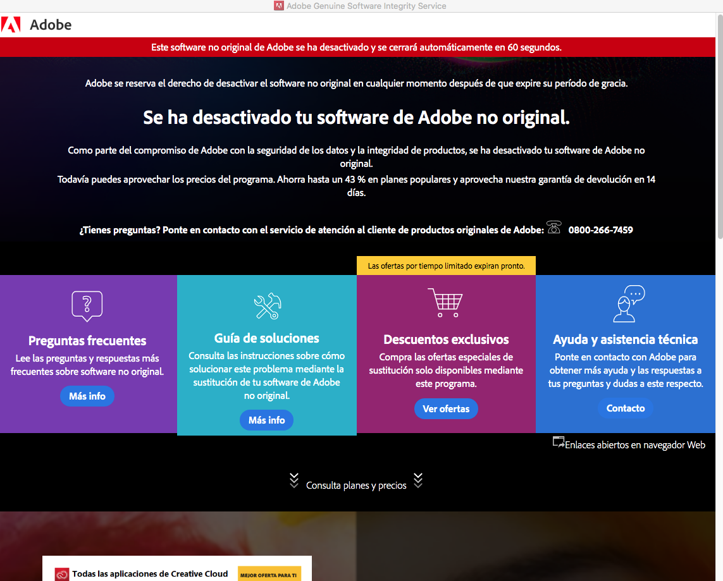
Task: Click the 'Mejor oferta para ti' badge
Action: tap(269, 575)
